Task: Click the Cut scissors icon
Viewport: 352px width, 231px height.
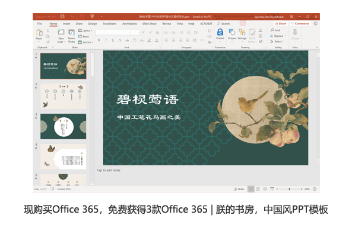Action: point(47,31)
